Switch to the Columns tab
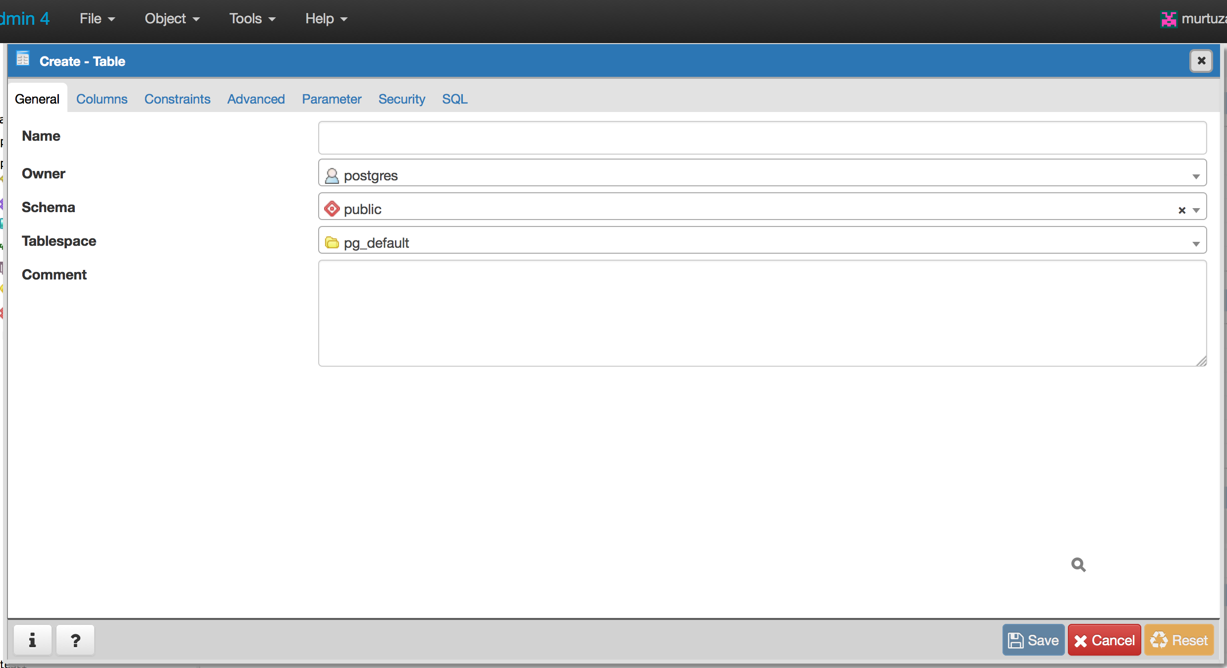1227x668 pixels. (x=102, y=99)
